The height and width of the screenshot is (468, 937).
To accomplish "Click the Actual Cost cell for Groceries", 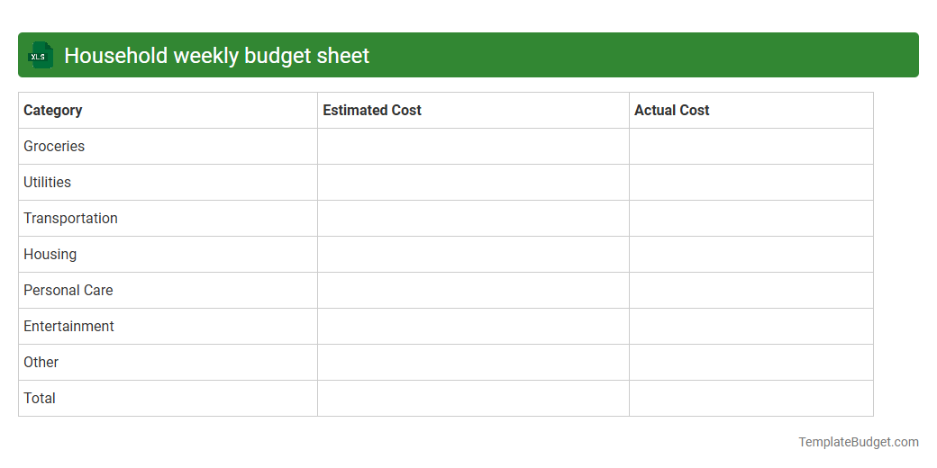I will [751, 146].
